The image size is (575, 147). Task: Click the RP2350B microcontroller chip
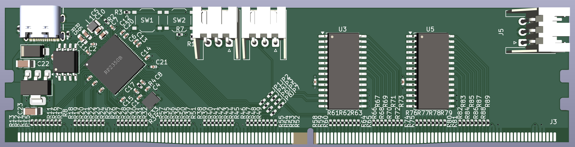[115, 65]
